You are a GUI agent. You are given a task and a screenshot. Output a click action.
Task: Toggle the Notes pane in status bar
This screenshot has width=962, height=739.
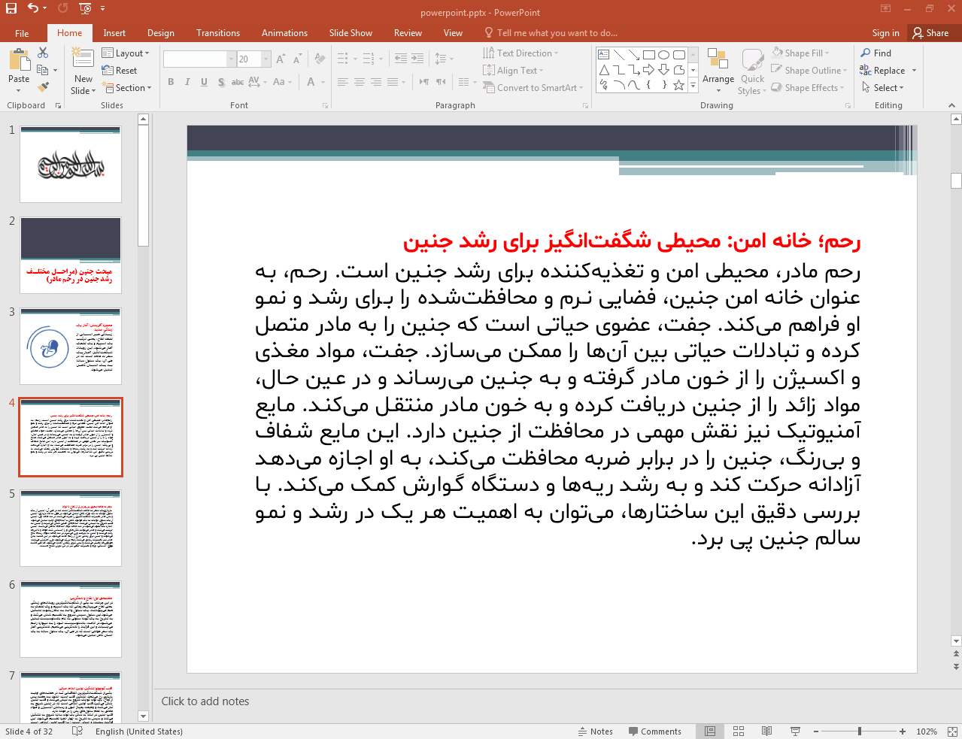pyautogui.click(x=595, y=731)
